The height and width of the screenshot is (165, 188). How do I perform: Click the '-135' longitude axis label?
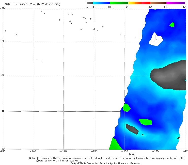click(x=94, y=151)
